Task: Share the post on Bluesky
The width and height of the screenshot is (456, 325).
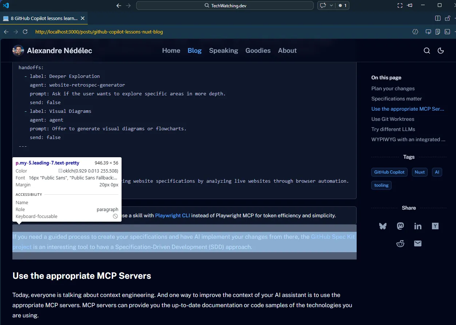Action: 382,226
